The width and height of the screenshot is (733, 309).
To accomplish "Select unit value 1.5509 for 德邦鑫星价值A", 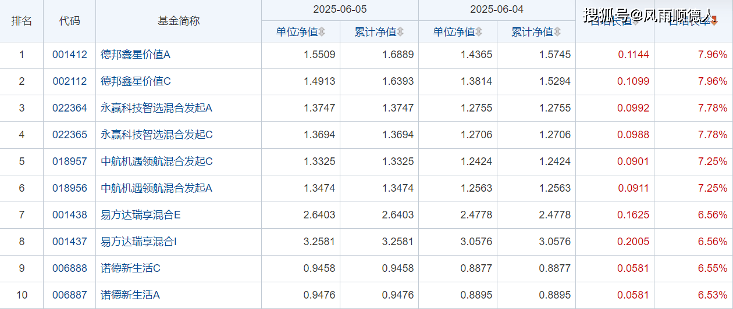I will pos(319,55).
